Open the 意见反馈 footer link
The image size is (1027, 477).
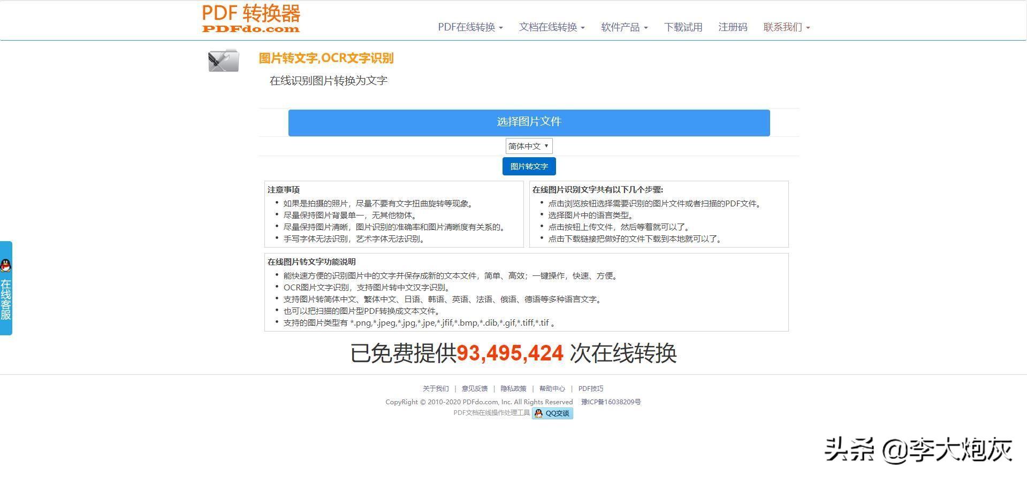(x=475, y=389)
